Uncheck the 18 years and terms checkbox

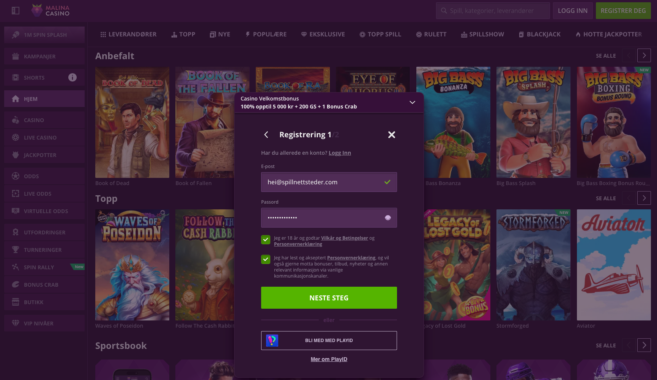[x=266, y=240]
